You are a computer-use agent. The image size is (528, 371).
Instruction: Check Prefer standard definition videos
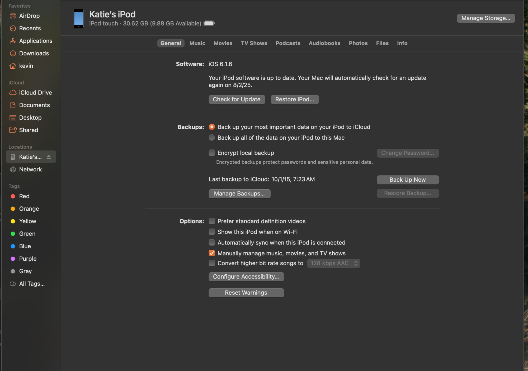tap(212, 221)
